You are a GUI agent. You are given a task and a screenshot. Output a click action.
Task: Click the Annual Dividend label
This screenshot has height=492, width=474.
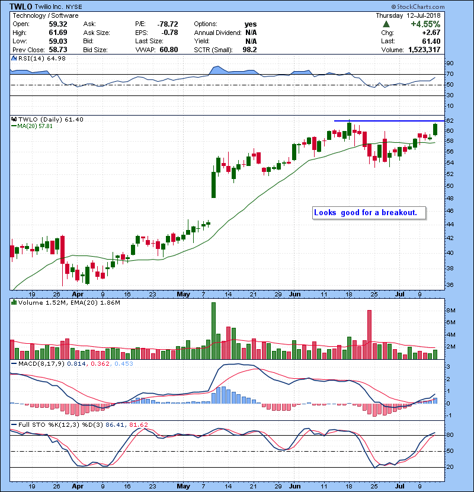click(x=217, y=33)
